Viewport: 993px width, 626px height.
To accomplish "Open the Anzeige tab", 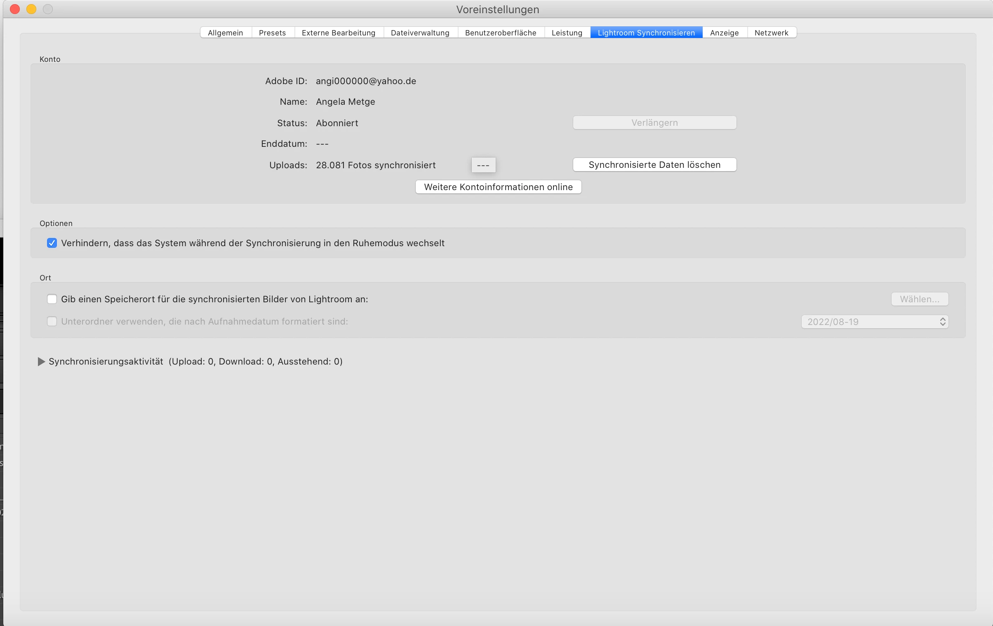I will (x=724, y=33).
